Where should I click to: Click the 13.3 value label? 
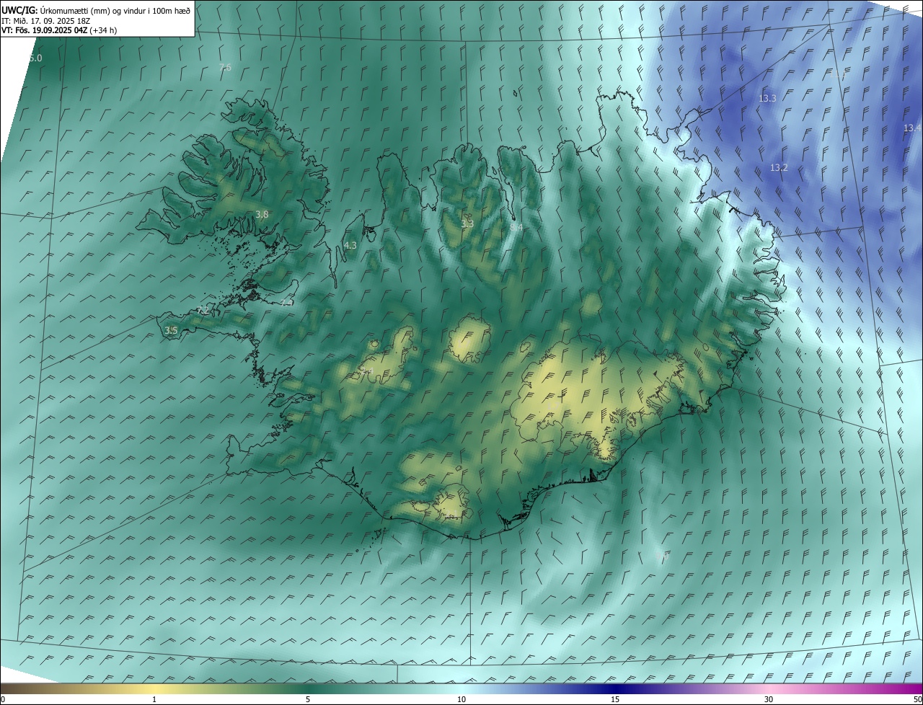(767, 98)
